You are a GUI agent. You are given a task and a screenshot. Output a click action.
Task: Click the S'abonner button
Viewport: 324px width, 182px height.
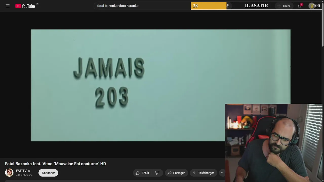(48, 173)
